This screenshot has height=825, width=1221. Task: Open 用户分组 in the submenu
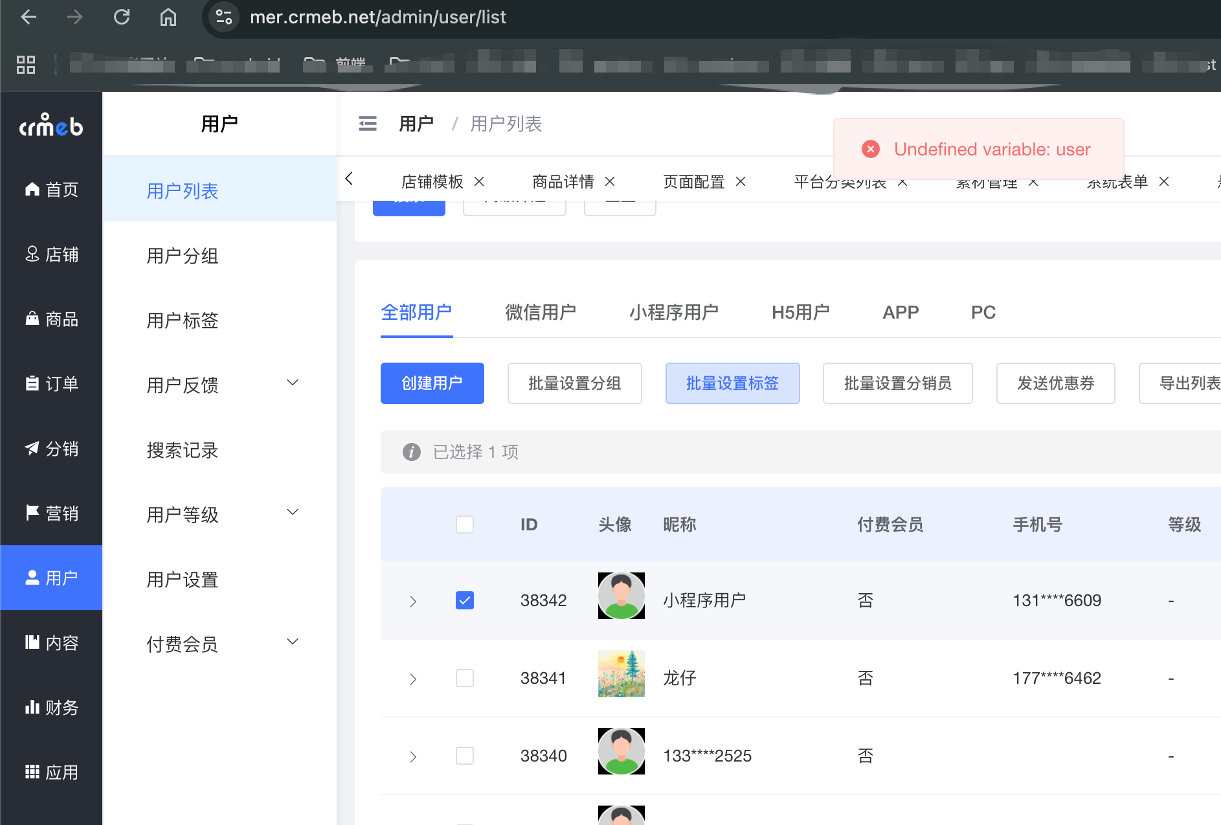coord(219,255)
